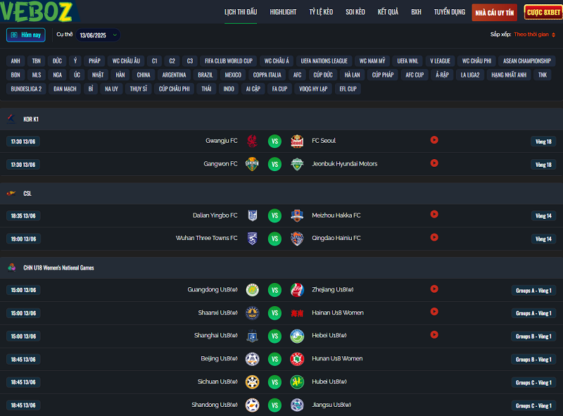Click the 'Jeonbuk Hyundai Motors' team name
Viewport: 563px width, 416px height.
[345, 164]
